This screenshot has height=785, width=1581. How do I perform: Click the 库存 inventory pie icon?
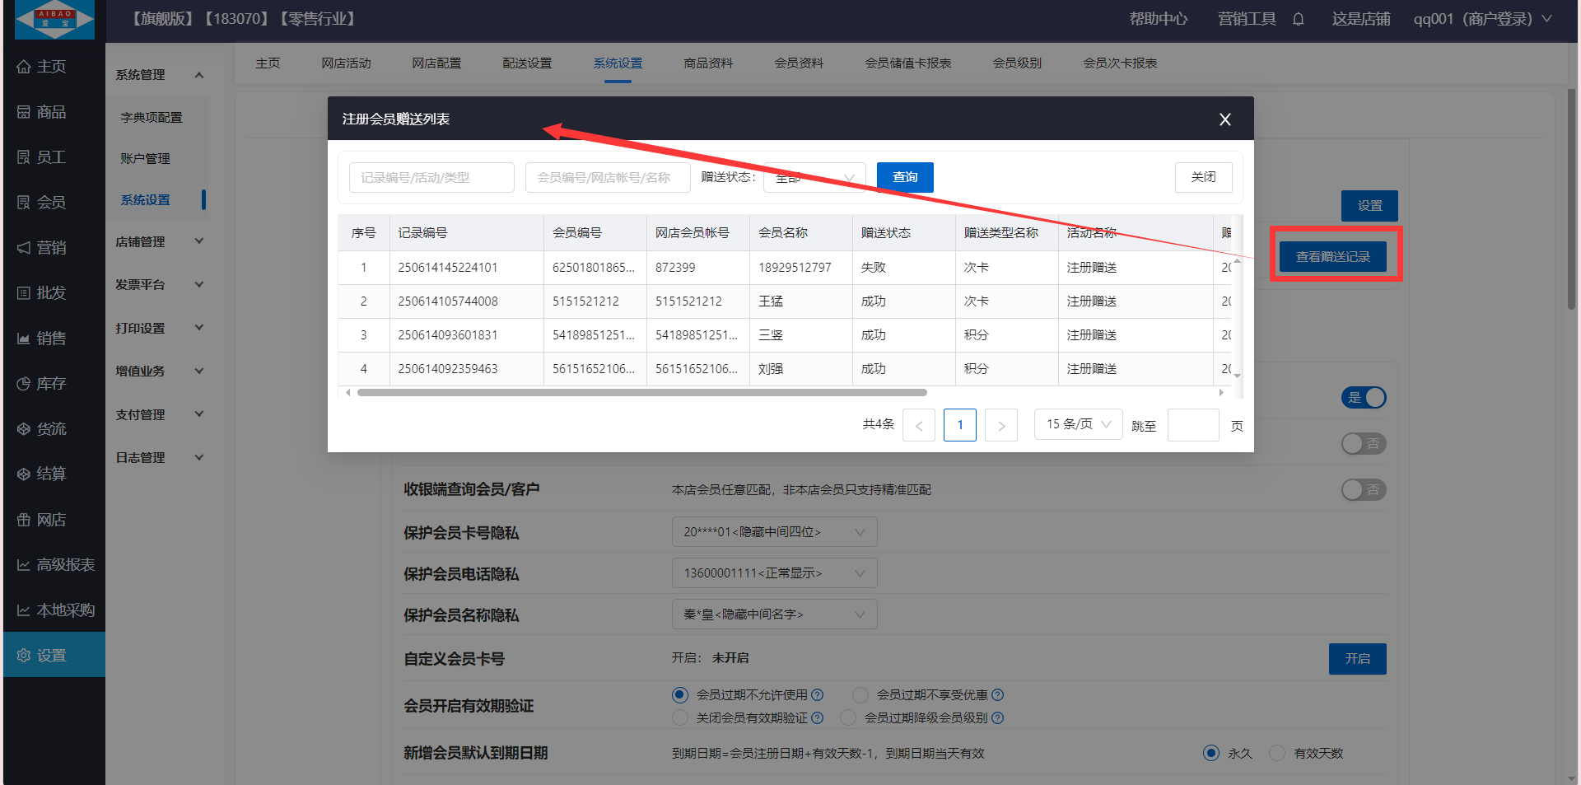click(x=24, y=384)
